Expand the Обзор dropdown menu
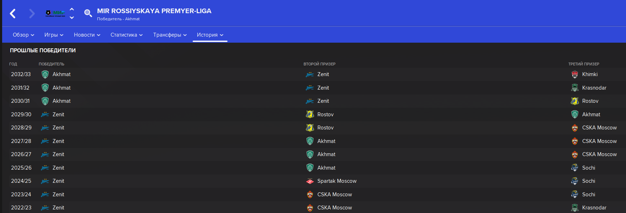This screenshot has width=626, height=213. (x=23, y=35)
